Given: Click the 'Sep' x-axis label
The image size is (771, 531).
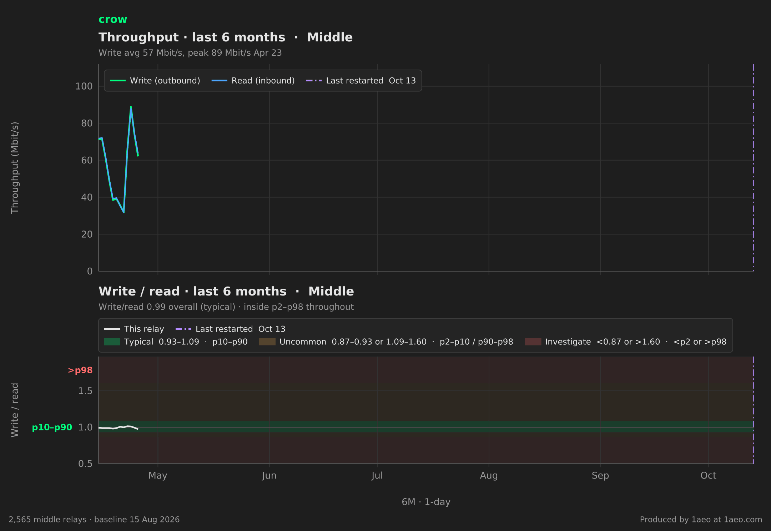Looking at the screenshot, I should click(600, 476).
